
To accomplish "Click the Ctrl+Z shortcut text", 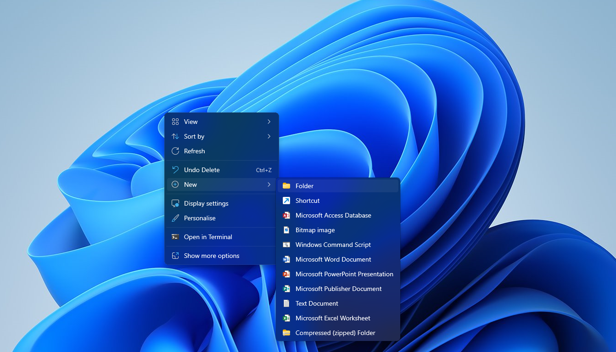I will (264, 170).
